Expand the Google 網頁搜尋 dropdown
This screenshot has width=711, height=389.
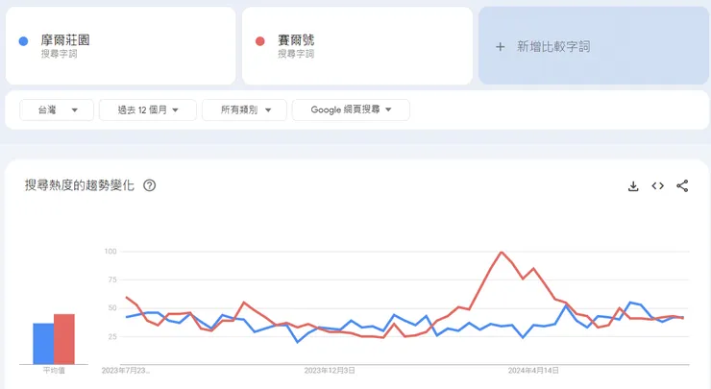(351, 109)
